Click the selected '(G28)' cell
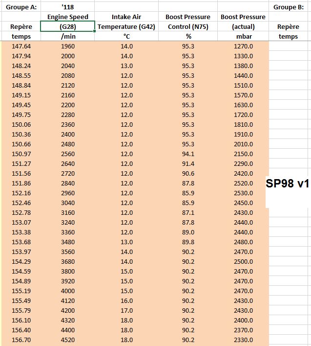 (x=67, y=26)
